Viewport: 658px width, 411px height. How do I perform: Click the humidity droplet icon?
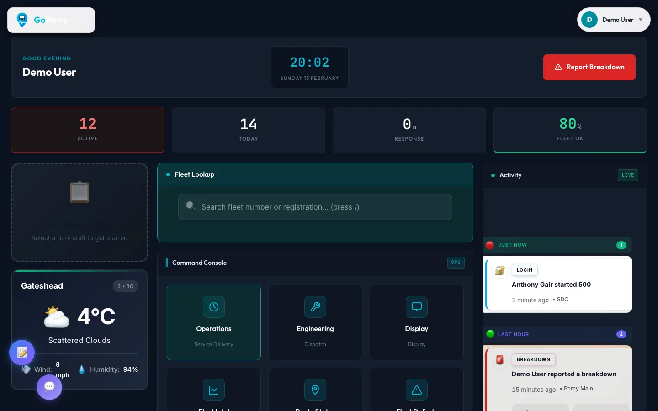(82, 369)
